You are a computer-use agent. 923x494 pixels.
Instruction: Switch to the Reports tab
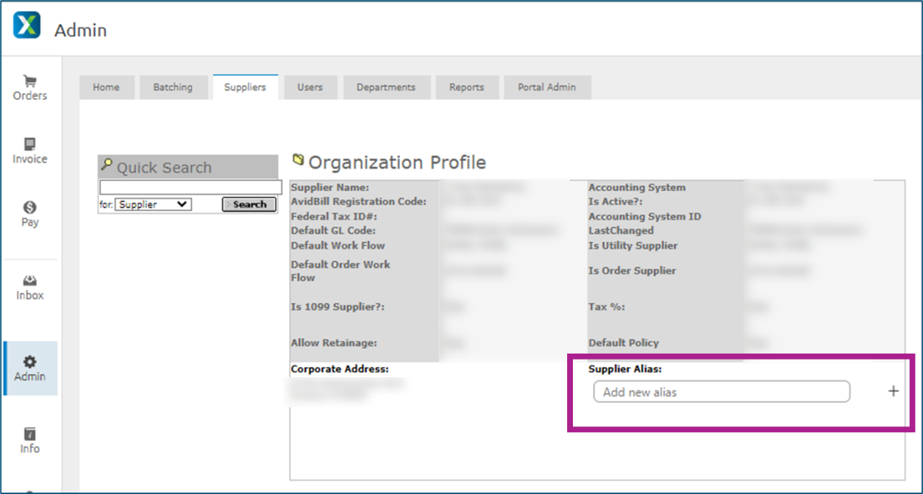click(467, 87)
